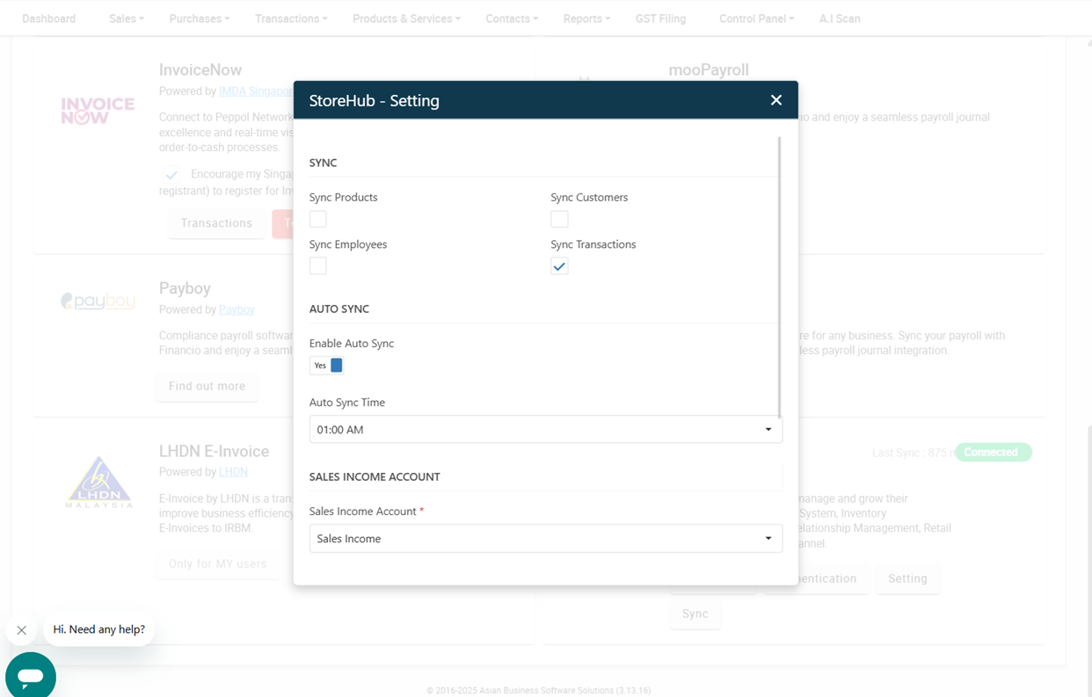Image resolution: width=1092 pixels, height=697 pixels.
Task: Open the Sales Income Account dropdown
Action: tap(545, 539)
